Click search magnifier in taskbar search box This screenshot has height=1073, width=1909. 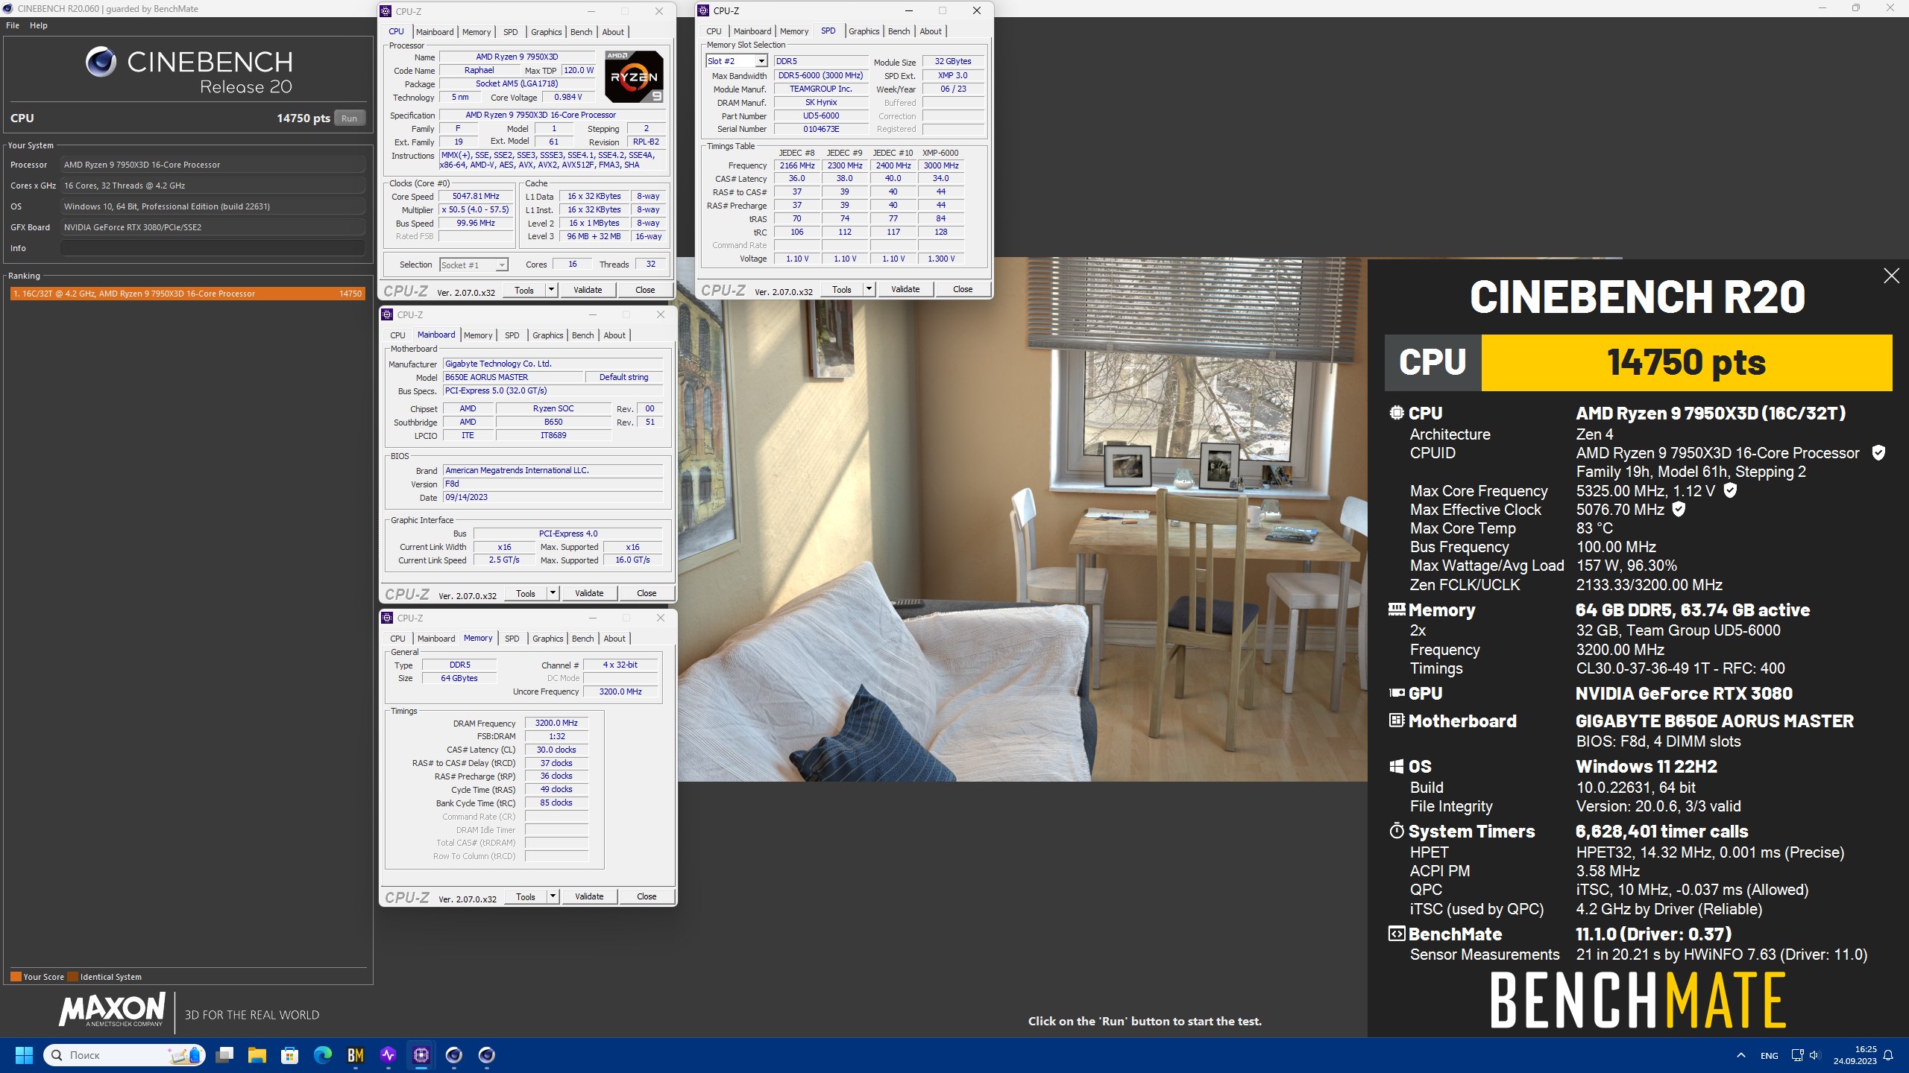pos(57,1055)
